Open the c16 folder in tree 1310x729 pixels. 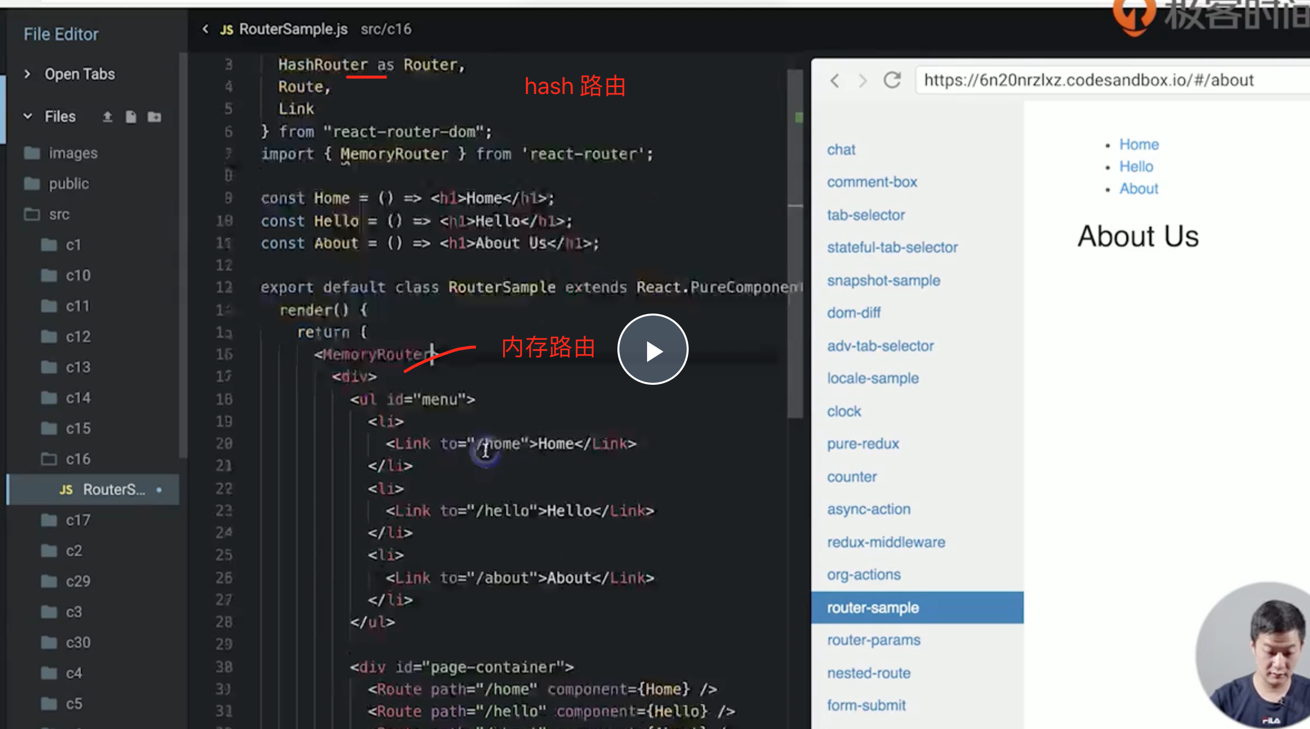pos(77,459)
